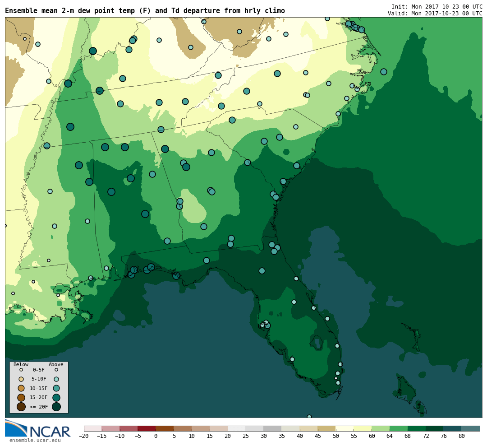This screenshot has height=446, width=487.
Task: Pick the light green swatch between 60 and 64
Action: point(381,428)
